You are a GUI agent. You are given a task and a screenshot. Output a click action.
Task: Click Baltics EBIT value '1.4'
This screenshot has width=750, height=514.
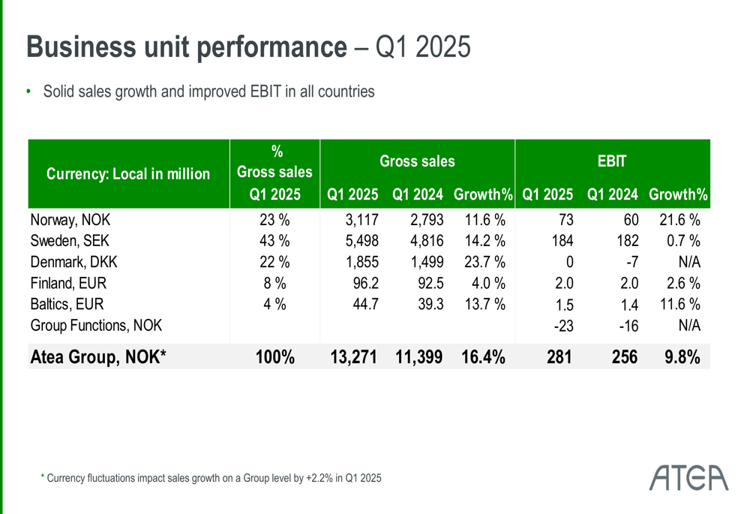pyautogui.click(x=629, y=305)
